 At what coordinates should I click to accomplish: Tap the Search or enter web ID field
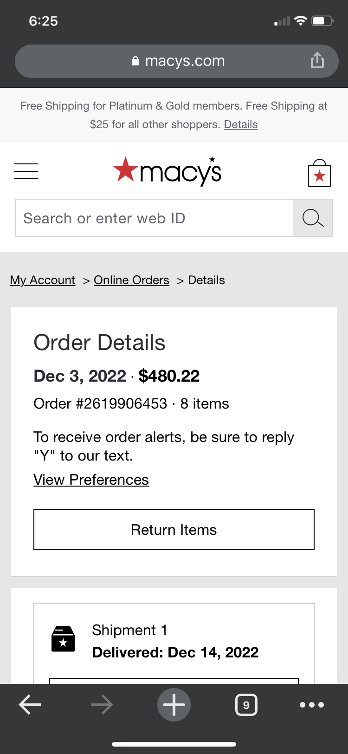tap(154, 218)
